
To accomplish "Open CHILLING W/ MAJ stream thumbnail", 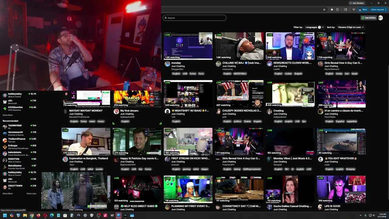I will point(239,46).
